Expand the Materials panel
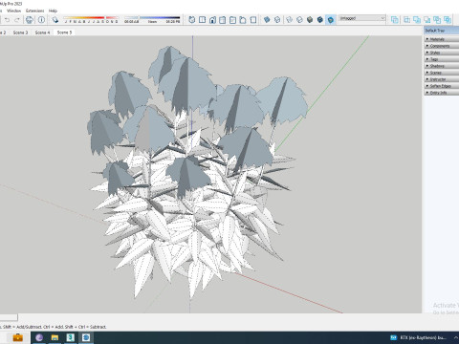Screen dimensions: 459x344 442,39
